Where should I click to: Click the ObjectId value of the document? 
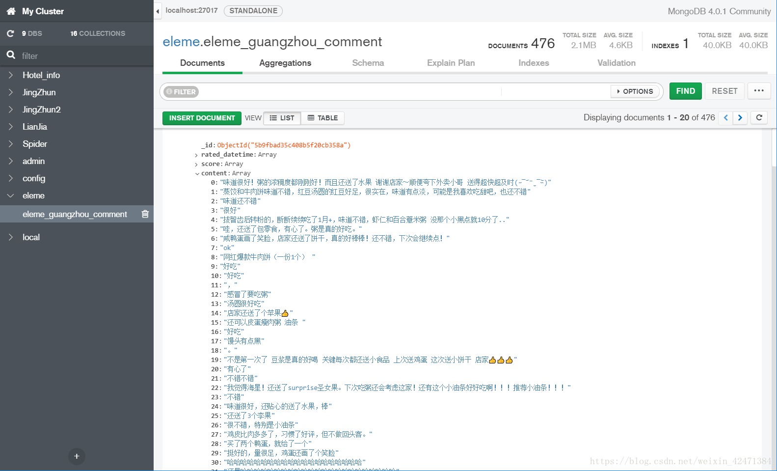pos(284,145)
